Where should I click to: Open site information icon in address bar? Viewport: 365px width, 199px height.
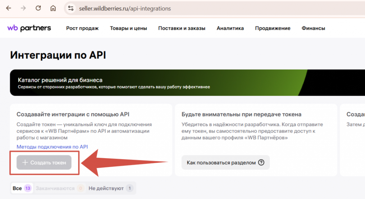[71, 8]
